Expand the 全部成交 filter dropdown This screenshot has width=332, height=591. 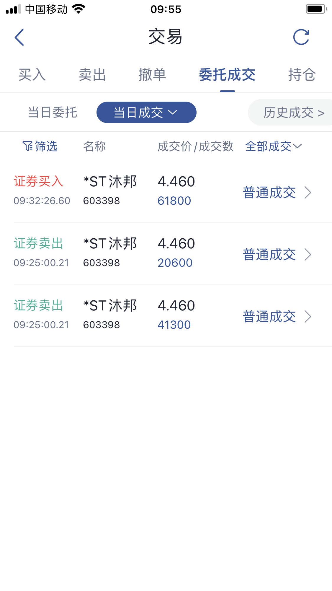[274, 146]
